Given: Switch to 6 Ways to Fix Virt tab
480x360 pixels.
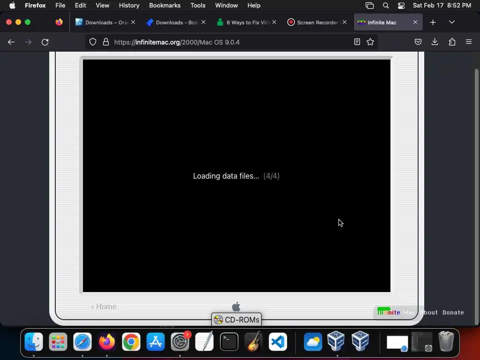Looking at the screenshot, I should [247, 22].
